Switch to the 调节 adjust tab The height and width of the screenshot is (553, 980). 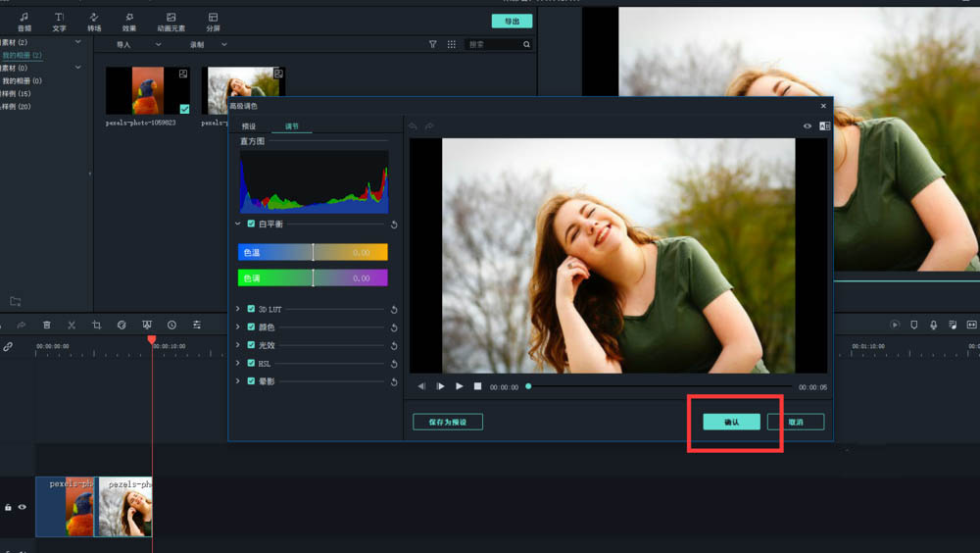point(292,126)
